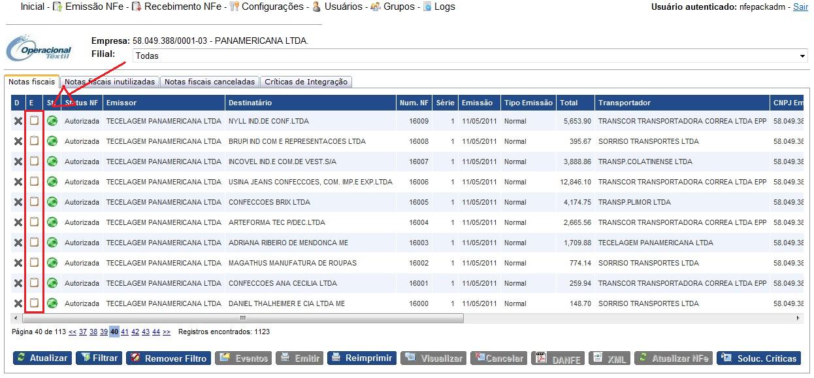Click the horizontal scrollbar of the table
814x378 pixels.
(x=243, y=318)
